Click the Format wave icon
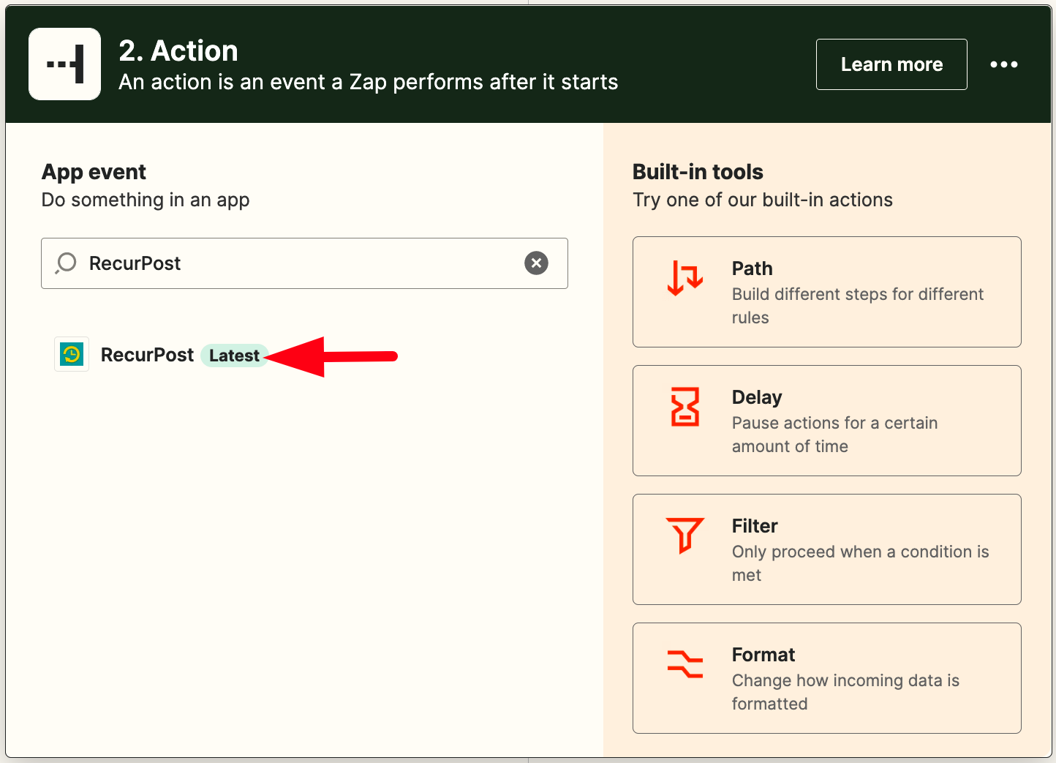 [x=685, y=664]
